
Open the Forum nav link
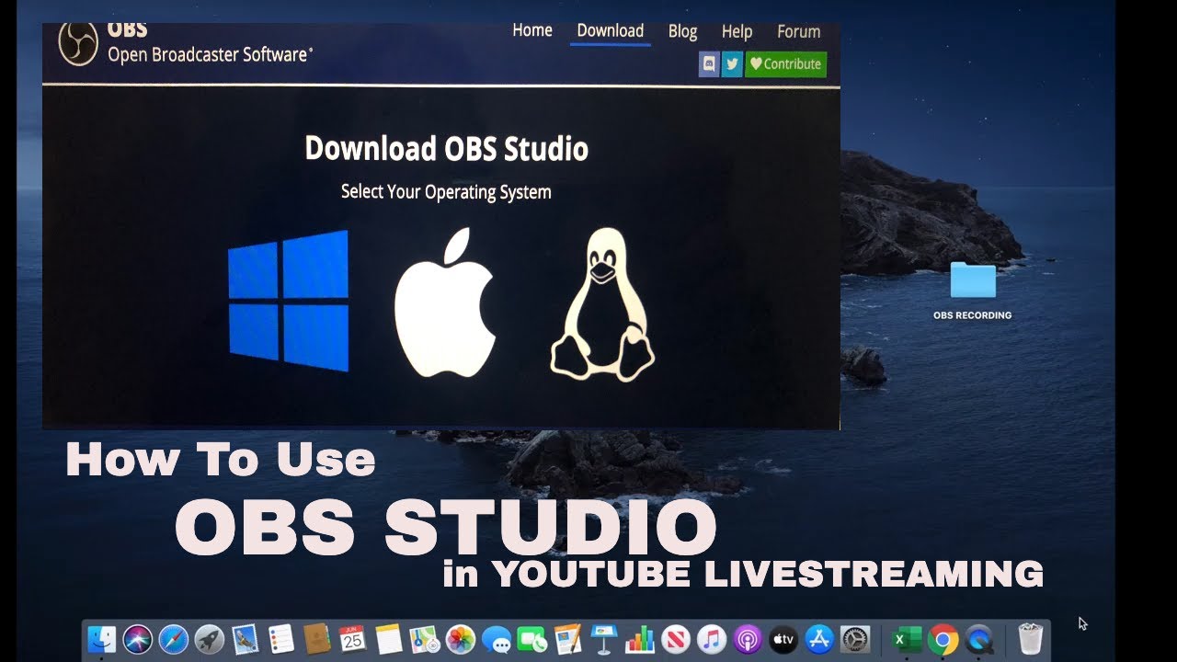pyautogui.click(x=798, y=31)
